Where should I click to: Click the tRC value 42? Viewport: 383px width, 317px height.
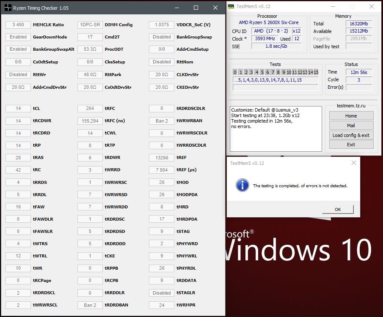coord(18,170)
